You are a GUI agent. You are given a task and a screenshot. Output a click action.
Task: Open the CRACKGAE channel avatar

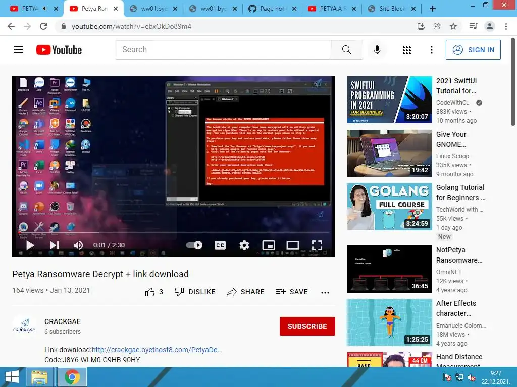tap(24, 326)
